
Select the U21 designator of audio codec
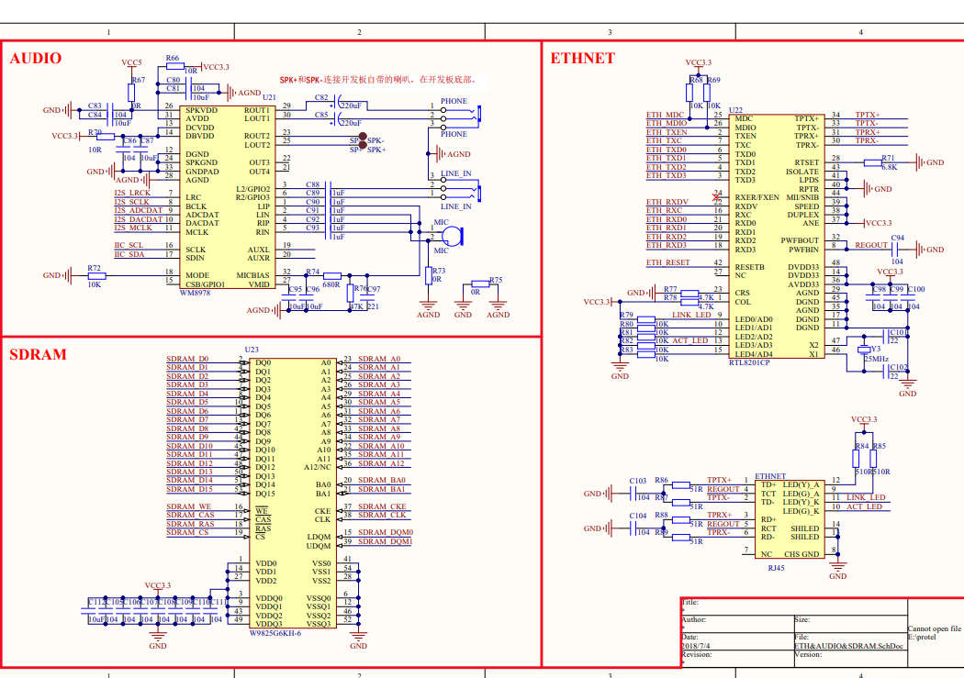click(x=269, y=97)
